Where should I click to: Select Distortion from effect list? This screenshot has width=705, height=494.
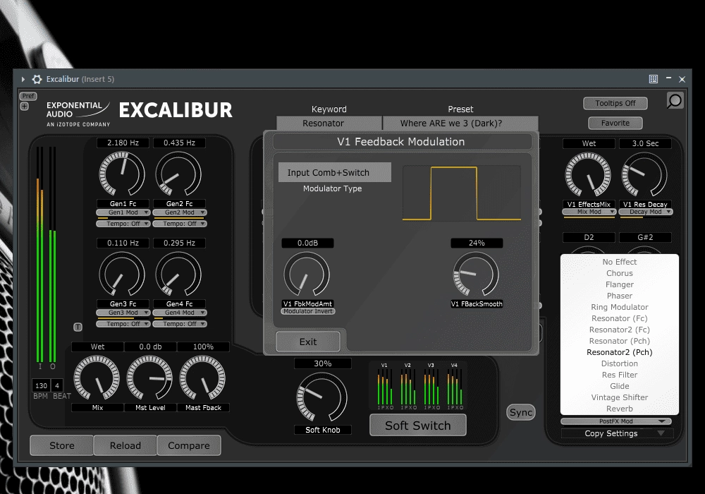coord(620,363)
